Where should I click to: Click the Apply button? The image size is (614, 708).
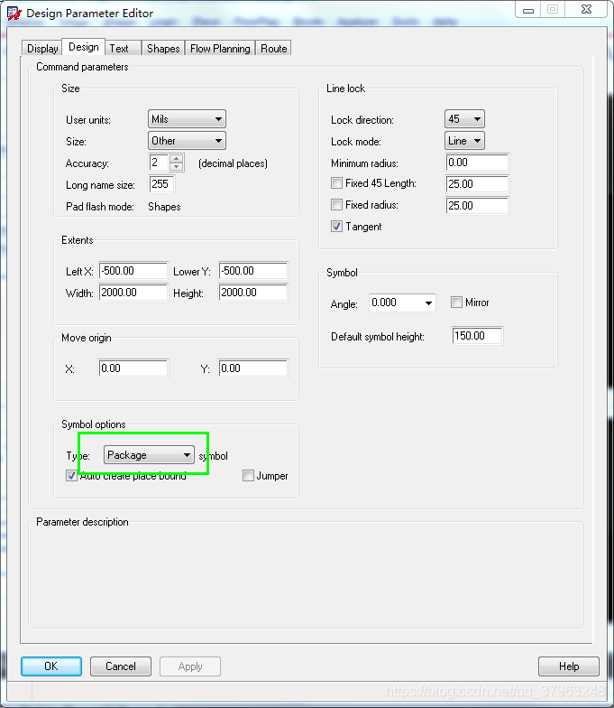(x=190, y=666)
